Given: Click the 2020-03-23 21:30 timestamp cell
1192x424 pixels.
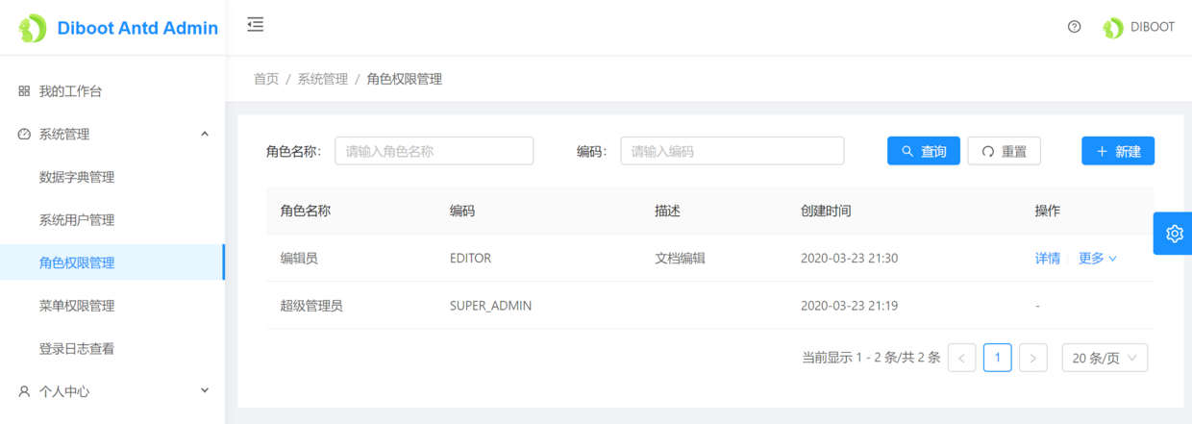Looking at the screenshot, I should click(850, 258).
